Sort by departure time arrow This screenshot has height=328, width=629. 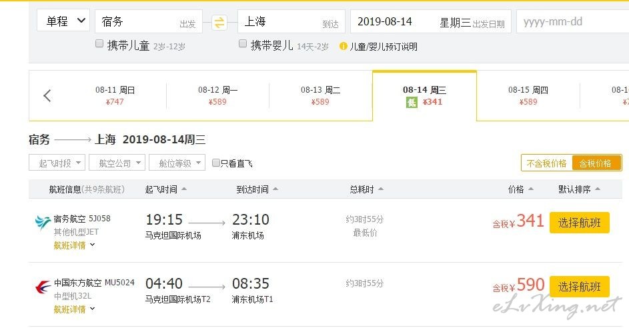point(184,189)
